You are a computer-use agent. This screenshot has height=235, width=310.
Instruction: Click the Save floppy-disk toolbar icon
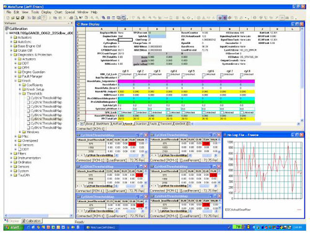(17, 18)
